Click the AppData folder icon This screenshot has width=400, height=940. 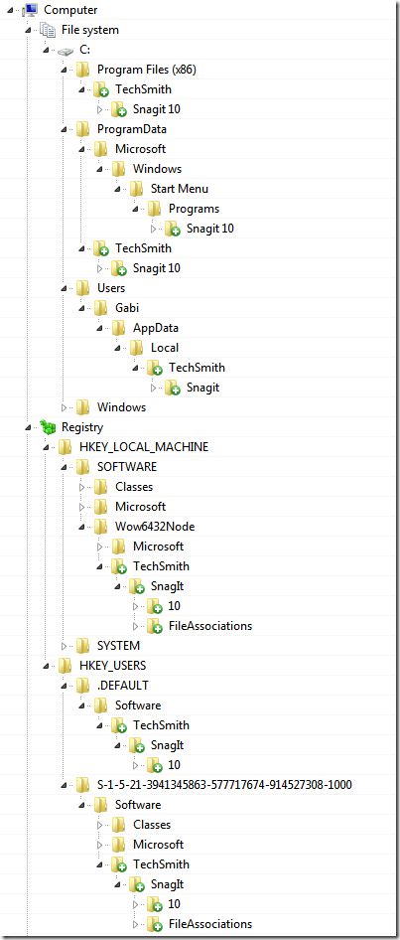[x=118, y=328]
